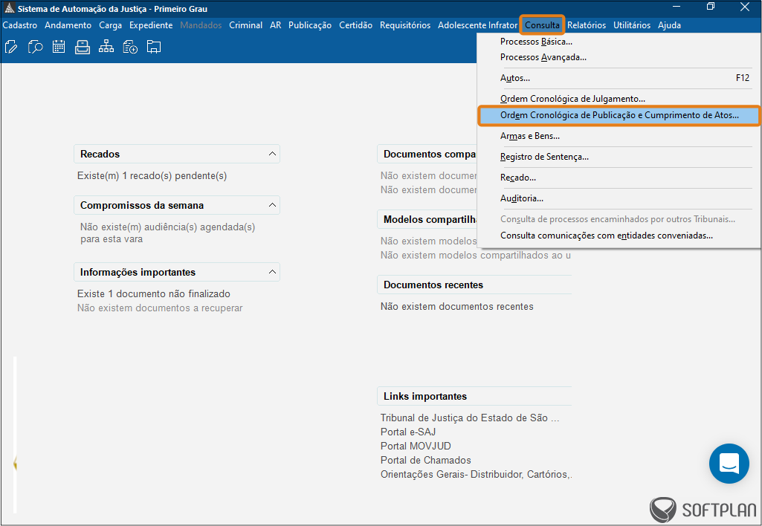Click the document edit pencil toolbar icon
This screenshot has width=762, height=526.
[11, 47]
